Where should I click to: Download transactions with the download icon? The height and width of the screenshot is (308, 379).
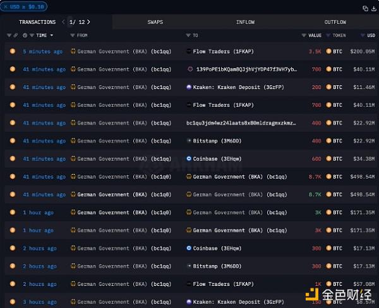point(374,9)
